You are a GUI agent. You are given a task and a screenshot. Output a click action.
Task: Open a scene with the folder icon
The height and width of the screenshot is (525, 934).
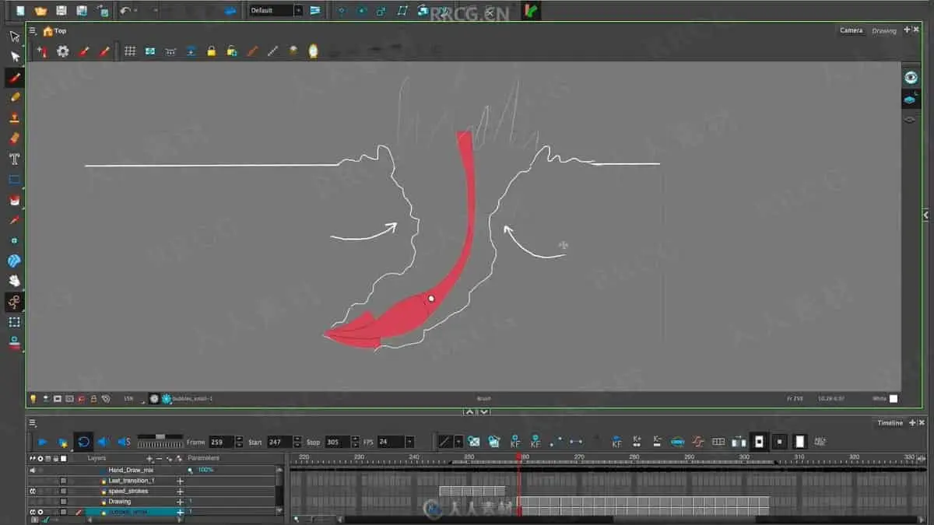[40, 11]
